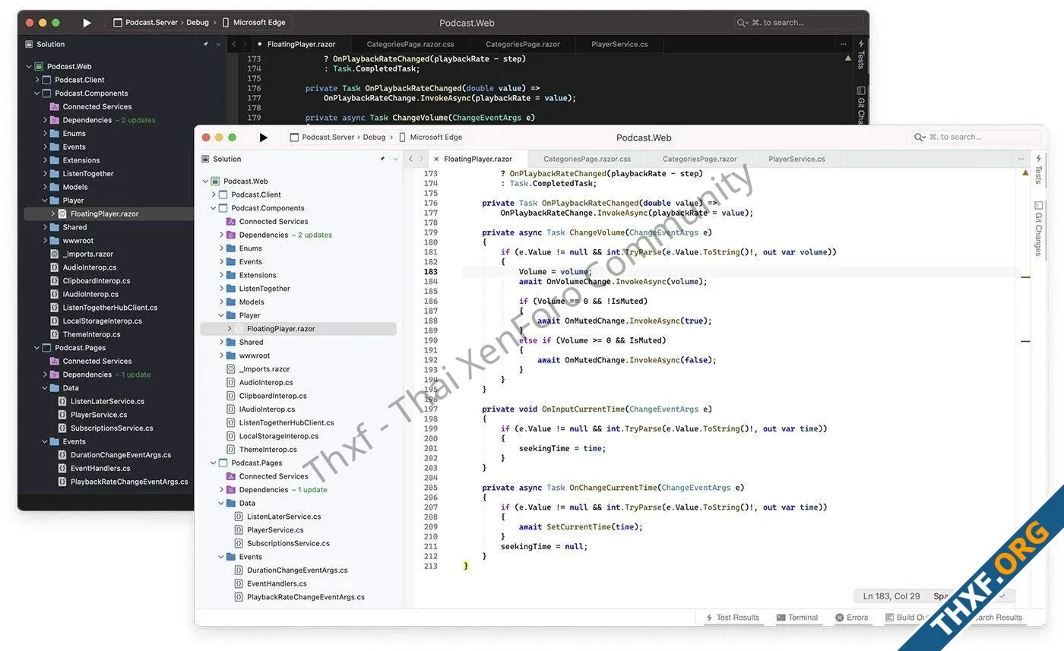Select the ListenTogether folder in light window
1064x651 pixels.
pos(264,289)
